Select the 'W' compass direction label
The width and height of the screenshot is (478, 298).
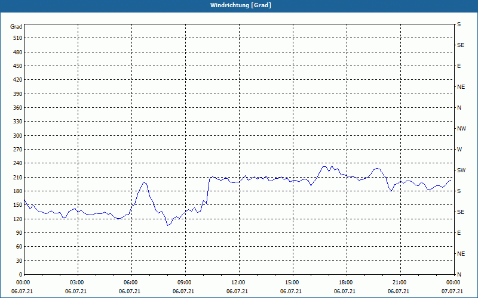[x=459, y=150]
